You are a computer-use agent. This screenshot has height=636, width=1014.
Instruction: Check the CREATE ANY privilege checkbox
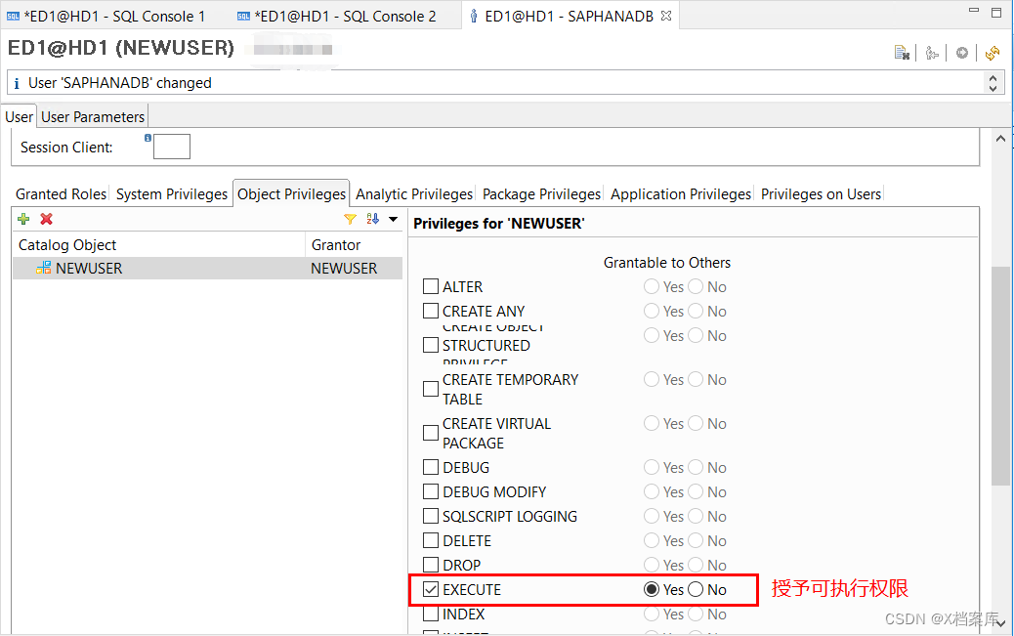pyautogui.click(x=431, y=311)
